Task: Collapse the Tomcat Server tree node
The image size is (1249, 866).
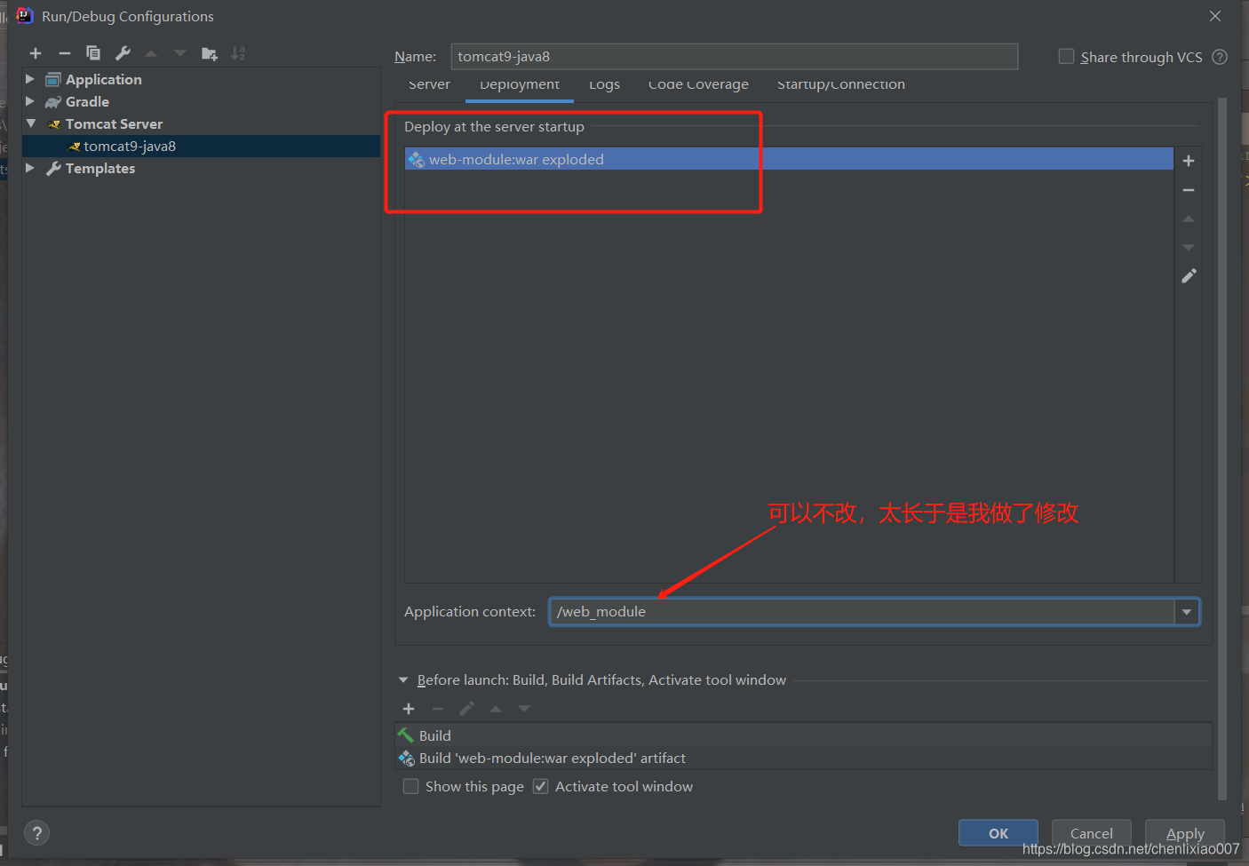Action: tap(31, 123)
